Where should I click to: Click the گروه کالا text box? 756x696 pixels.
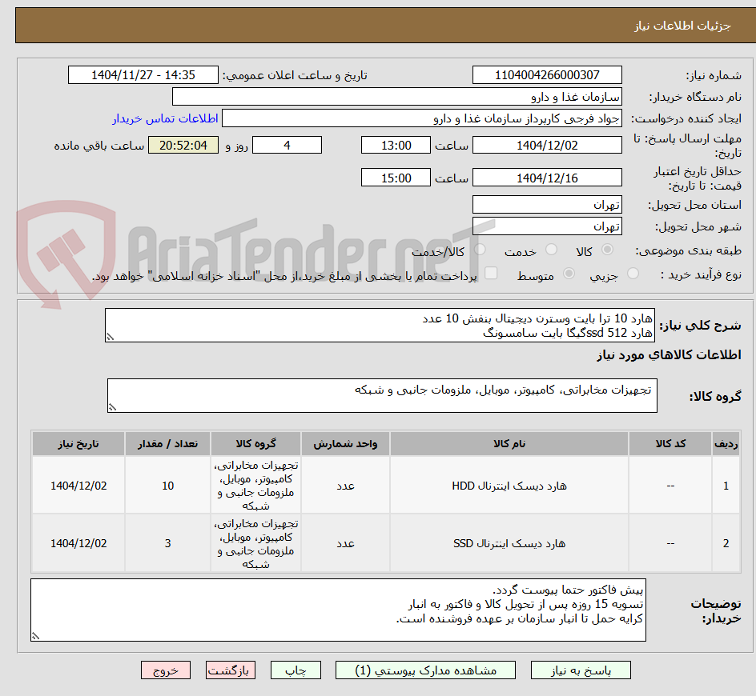point(382,395)
